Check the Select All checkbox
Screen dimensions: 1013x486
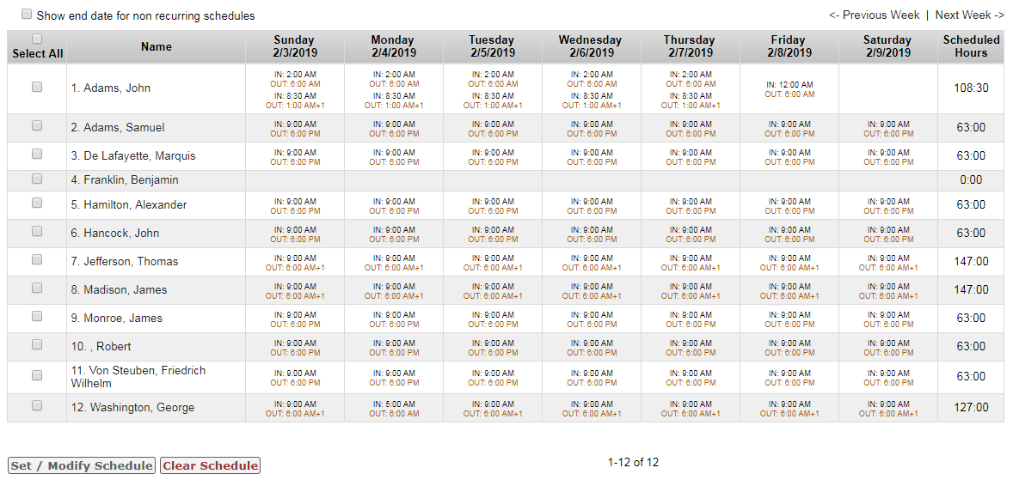(37, 39)
